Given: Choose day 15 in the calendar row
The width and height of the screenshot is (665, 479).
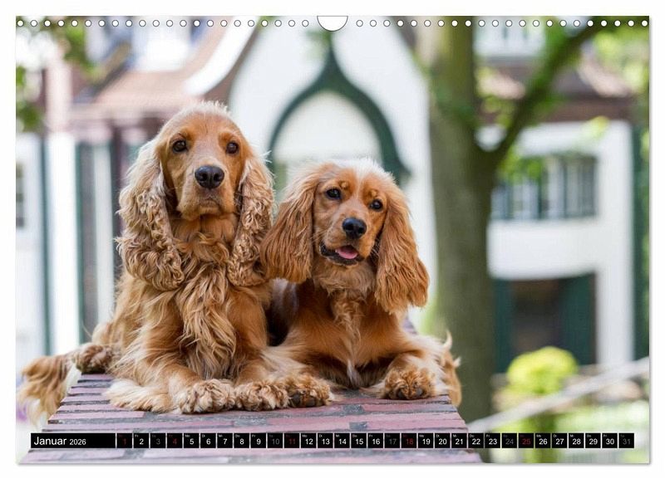Looking at the screenshot, I should click(x=358, y=441).
